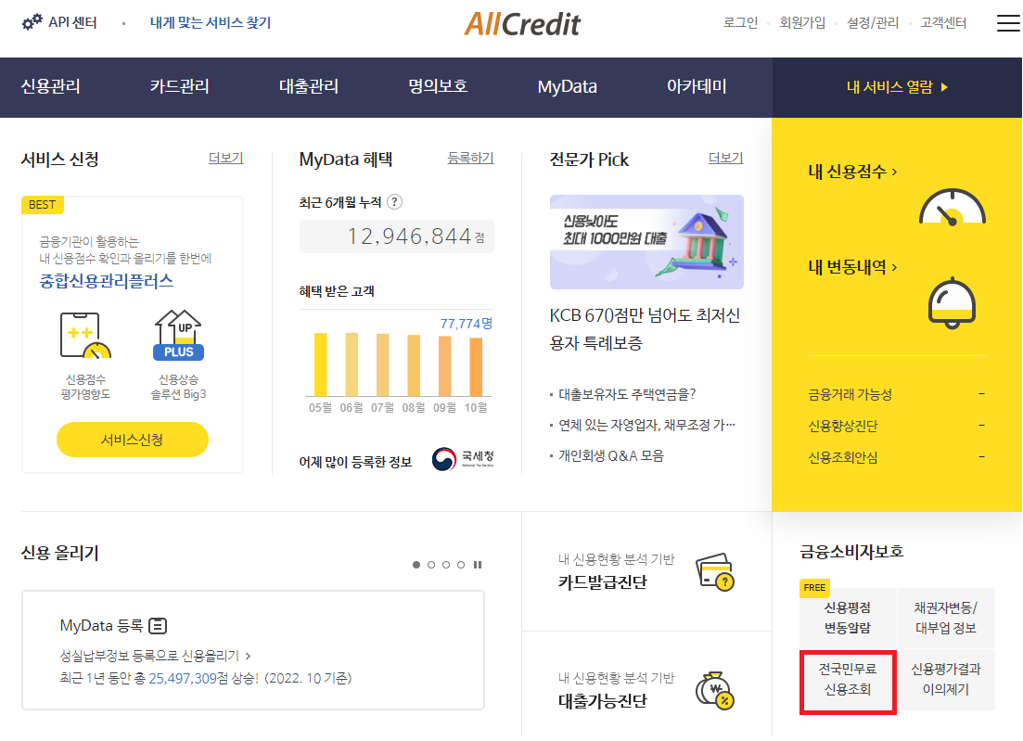Switch to the MyData menu
Image resolution: width=1023 pixels, height=741 pixels.
(x=567, y=87)
